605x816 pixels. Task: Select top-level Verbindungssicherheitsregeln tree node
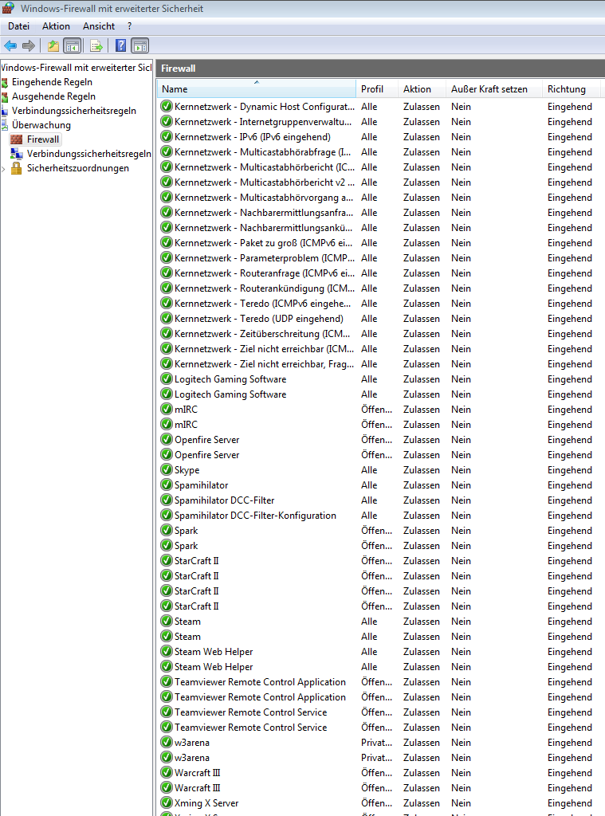tap(74, 111)
